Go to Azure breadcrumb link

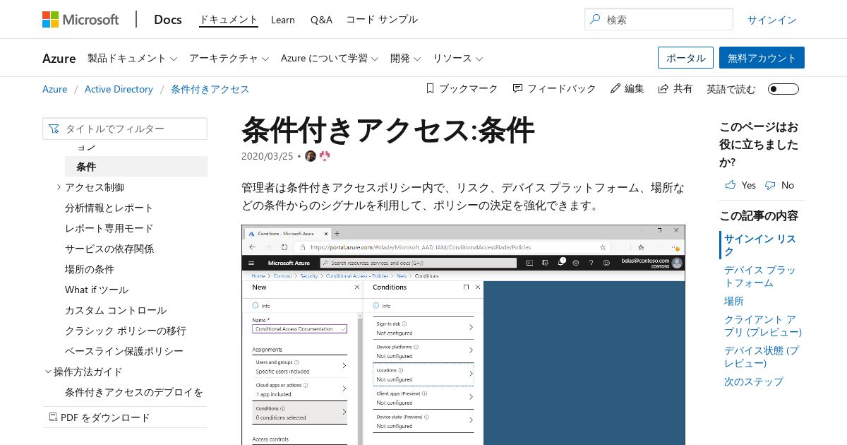(55, 89)
